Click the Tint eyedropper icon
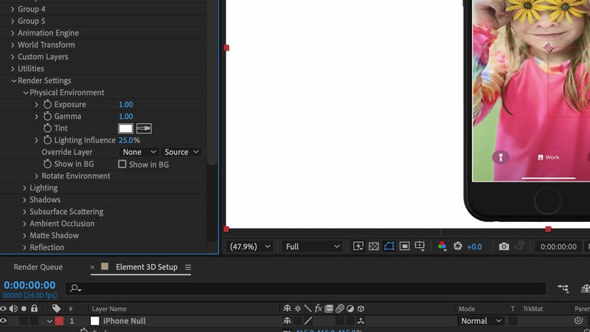Image resolution: width=590 pixels, height=332 pixels. [x=144, y=128]
